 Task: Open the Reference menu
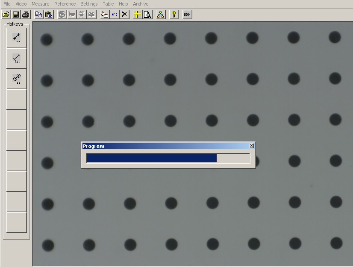(x=65, y=4)
